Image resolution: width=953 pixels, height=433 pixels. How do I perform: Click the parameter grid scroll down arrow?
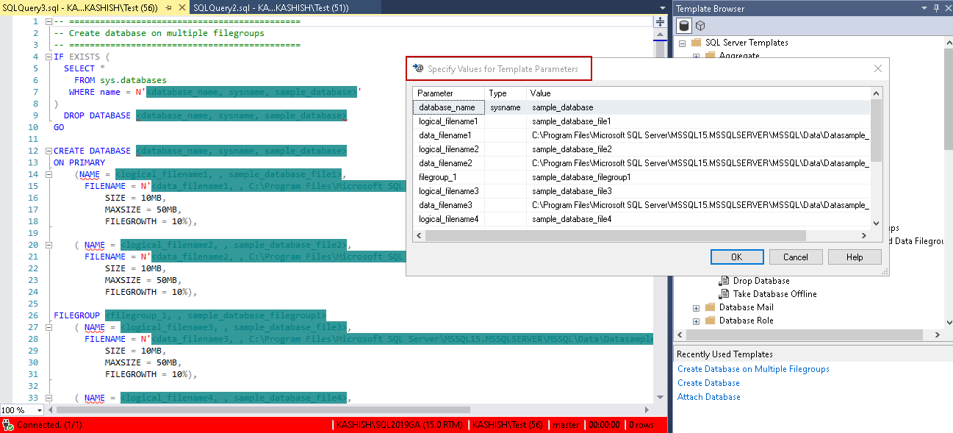876,223
